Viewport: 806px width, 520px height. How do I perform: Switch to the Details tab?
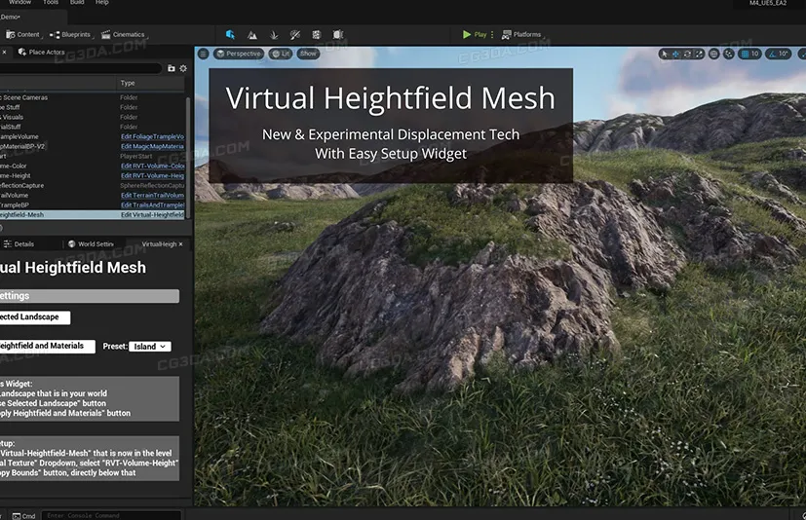pos(19,244)
